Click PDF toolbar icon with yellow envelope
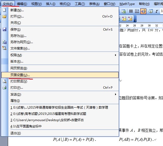 pos(124,19)
